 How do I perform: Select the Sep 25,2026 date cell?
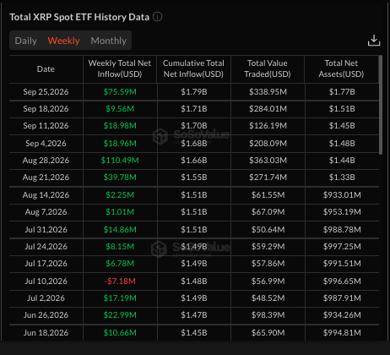46,92
